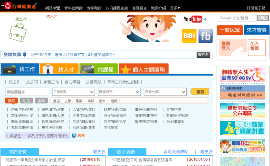The image size is (270, 166).
Task: Select the 產業 filter toggle
Action: point(41,101)
